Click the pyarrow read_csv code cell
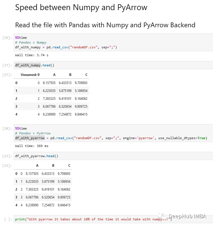The image size is (213, 226). point(114,133)
